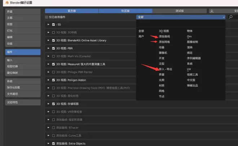Collapse the 全部 category dropdown
This screenshot has height=146, width=238.
[181, 17]
